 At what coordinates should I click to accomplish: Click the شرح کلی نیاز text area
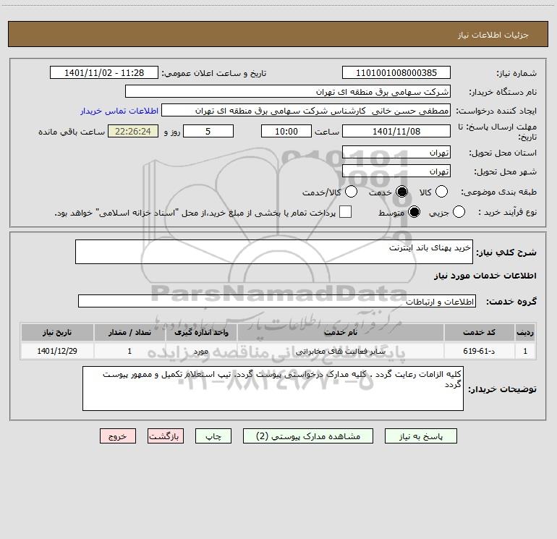(274, 252)
